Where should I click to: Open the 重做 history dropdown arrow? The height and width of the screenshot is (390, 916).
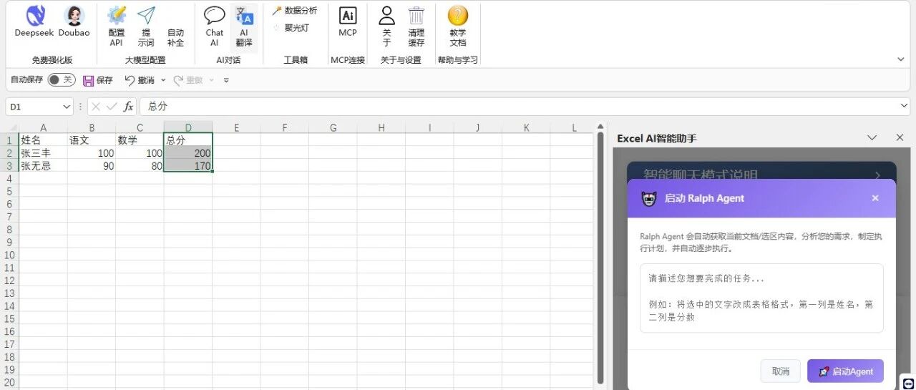click(x=212, y=80)
